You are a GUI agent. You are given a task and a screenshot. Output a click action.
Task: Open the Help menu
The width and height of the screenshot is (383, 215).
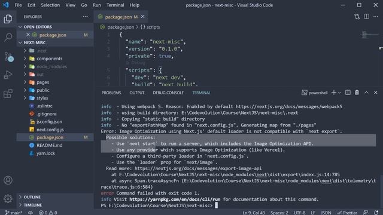click(134, 5)
